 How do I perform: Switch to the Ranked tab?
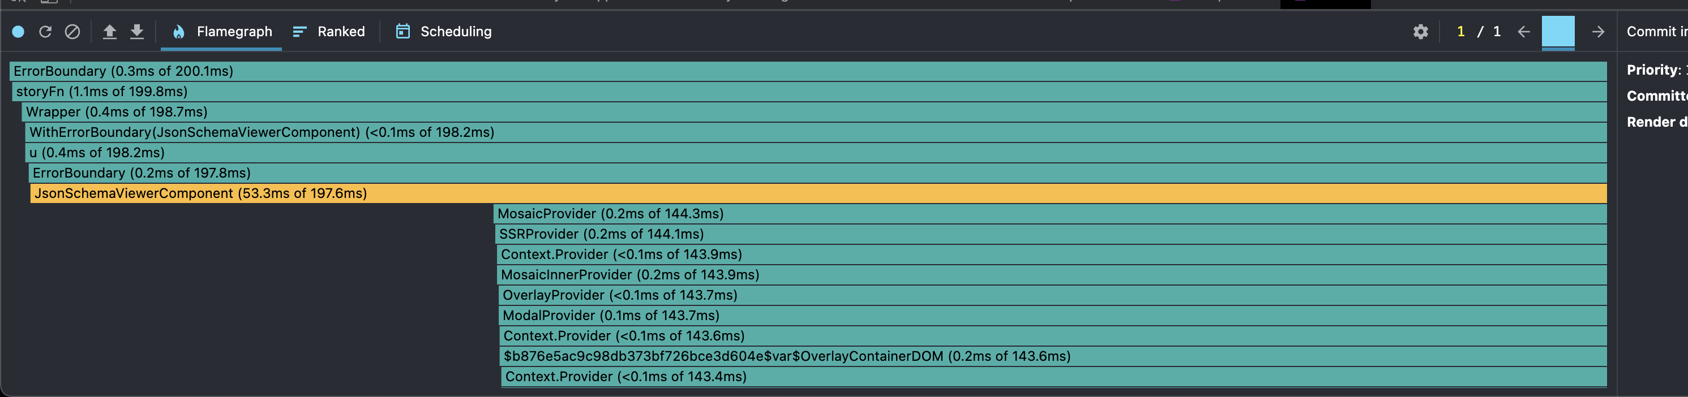328,32
